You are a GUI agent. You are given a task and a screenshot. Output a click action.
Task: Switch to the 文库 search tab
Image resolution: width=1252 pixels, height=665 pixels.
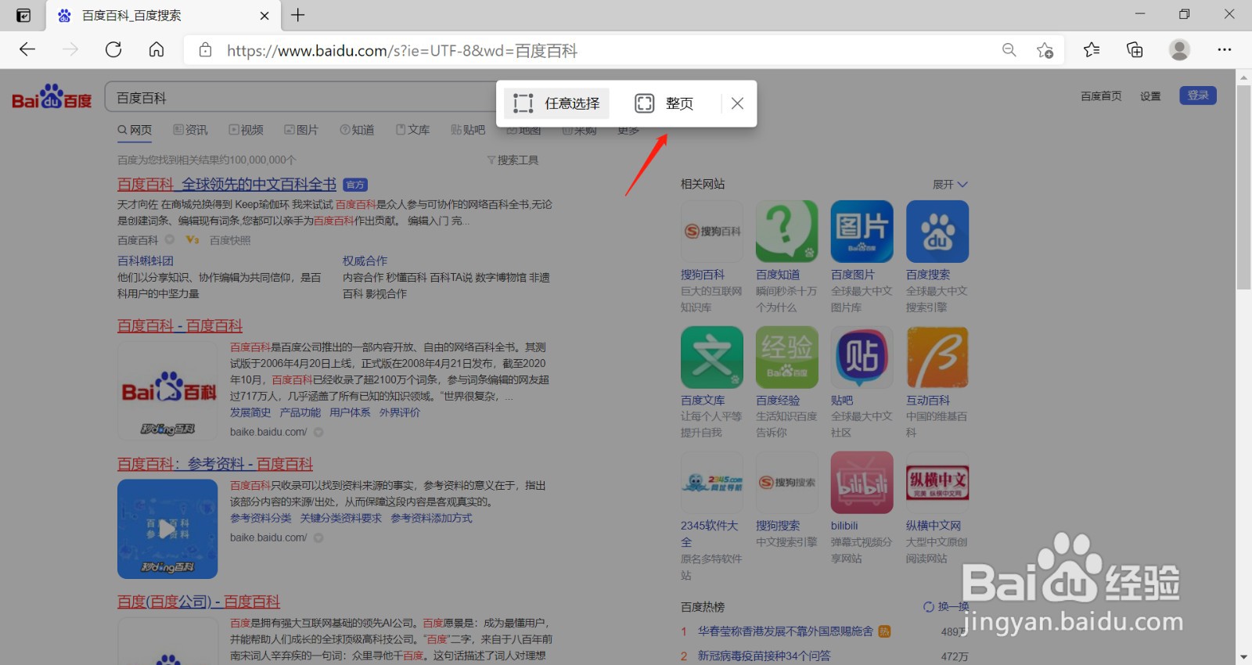point(412,130)
